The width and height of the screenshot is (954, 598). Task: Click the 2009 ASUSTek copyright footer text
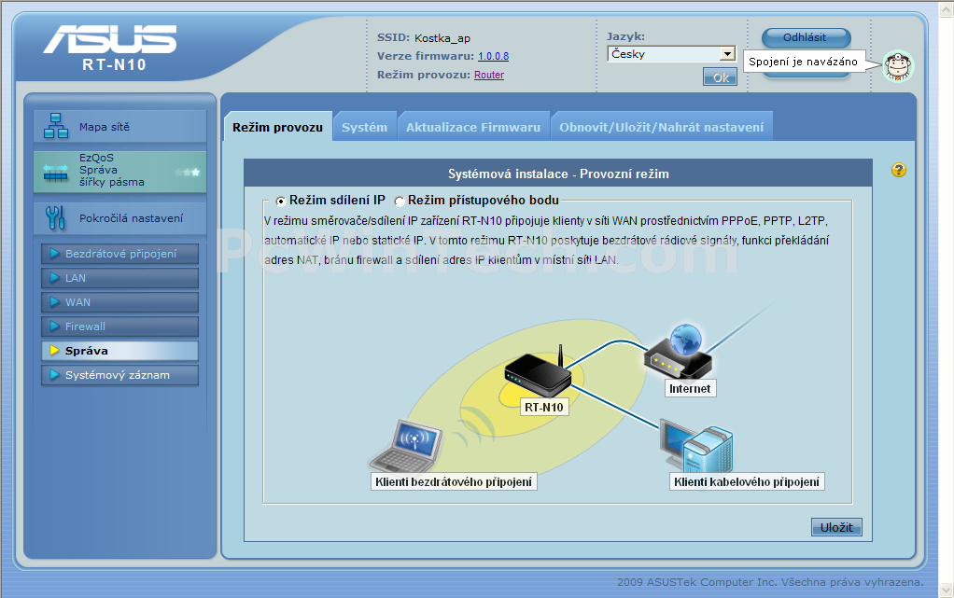(x=770, y=582)
